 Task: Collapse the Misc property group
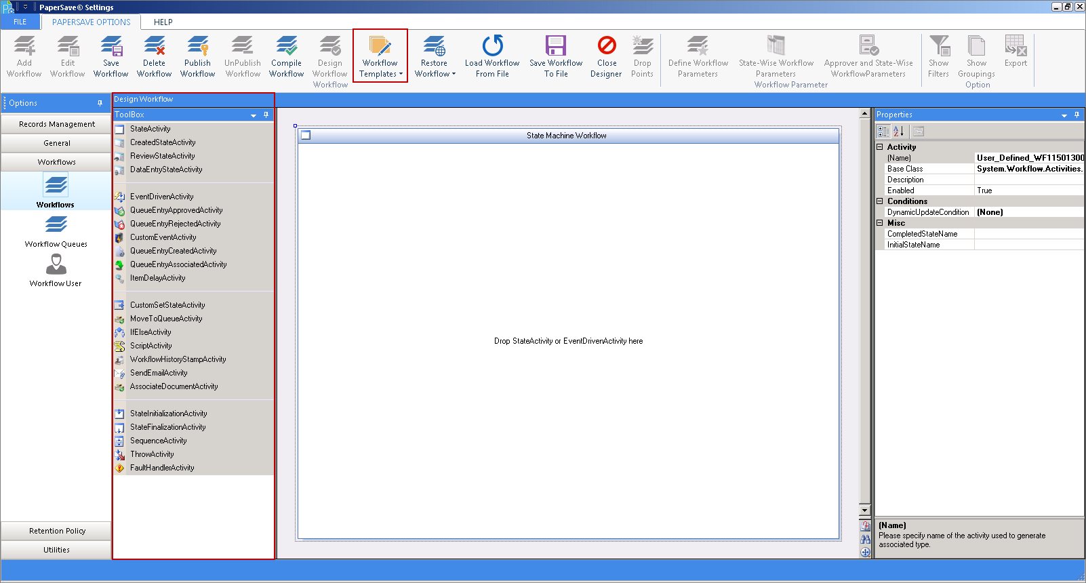880,223
